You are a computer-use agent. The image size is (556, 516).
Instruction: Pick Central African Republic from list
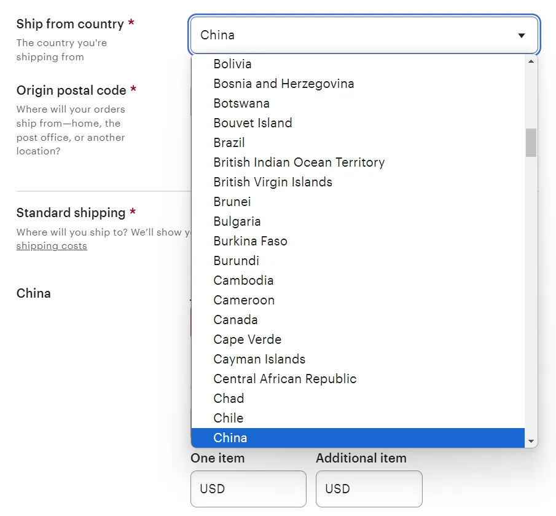coord(284,379)
